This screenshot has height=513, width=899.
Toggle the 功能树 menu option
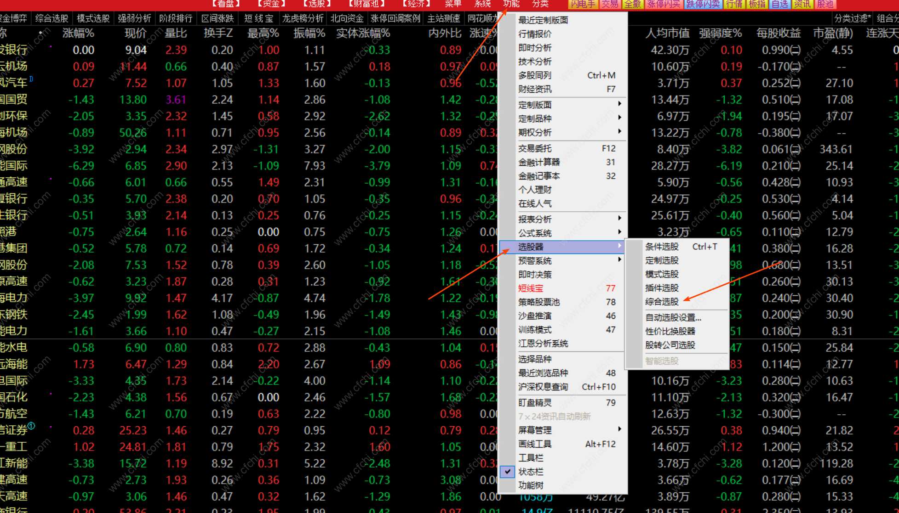pos(531,485)
